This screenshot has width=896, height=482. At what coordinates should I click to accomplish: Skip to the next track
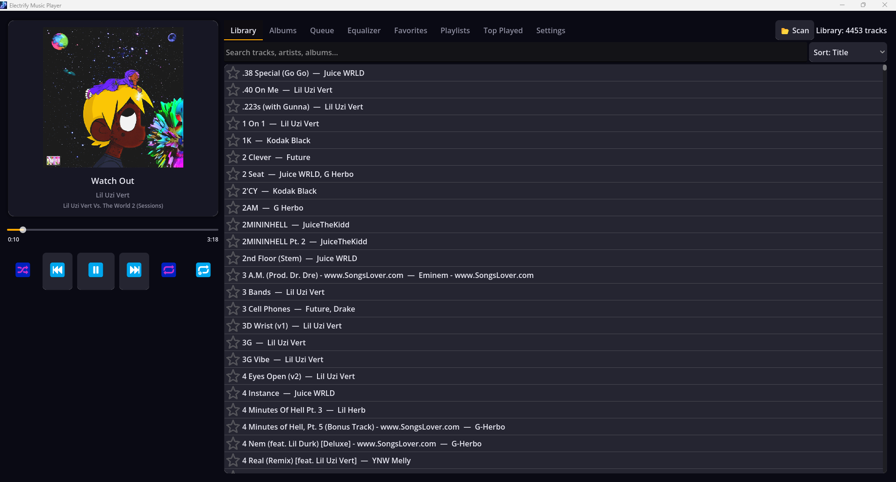134,270
